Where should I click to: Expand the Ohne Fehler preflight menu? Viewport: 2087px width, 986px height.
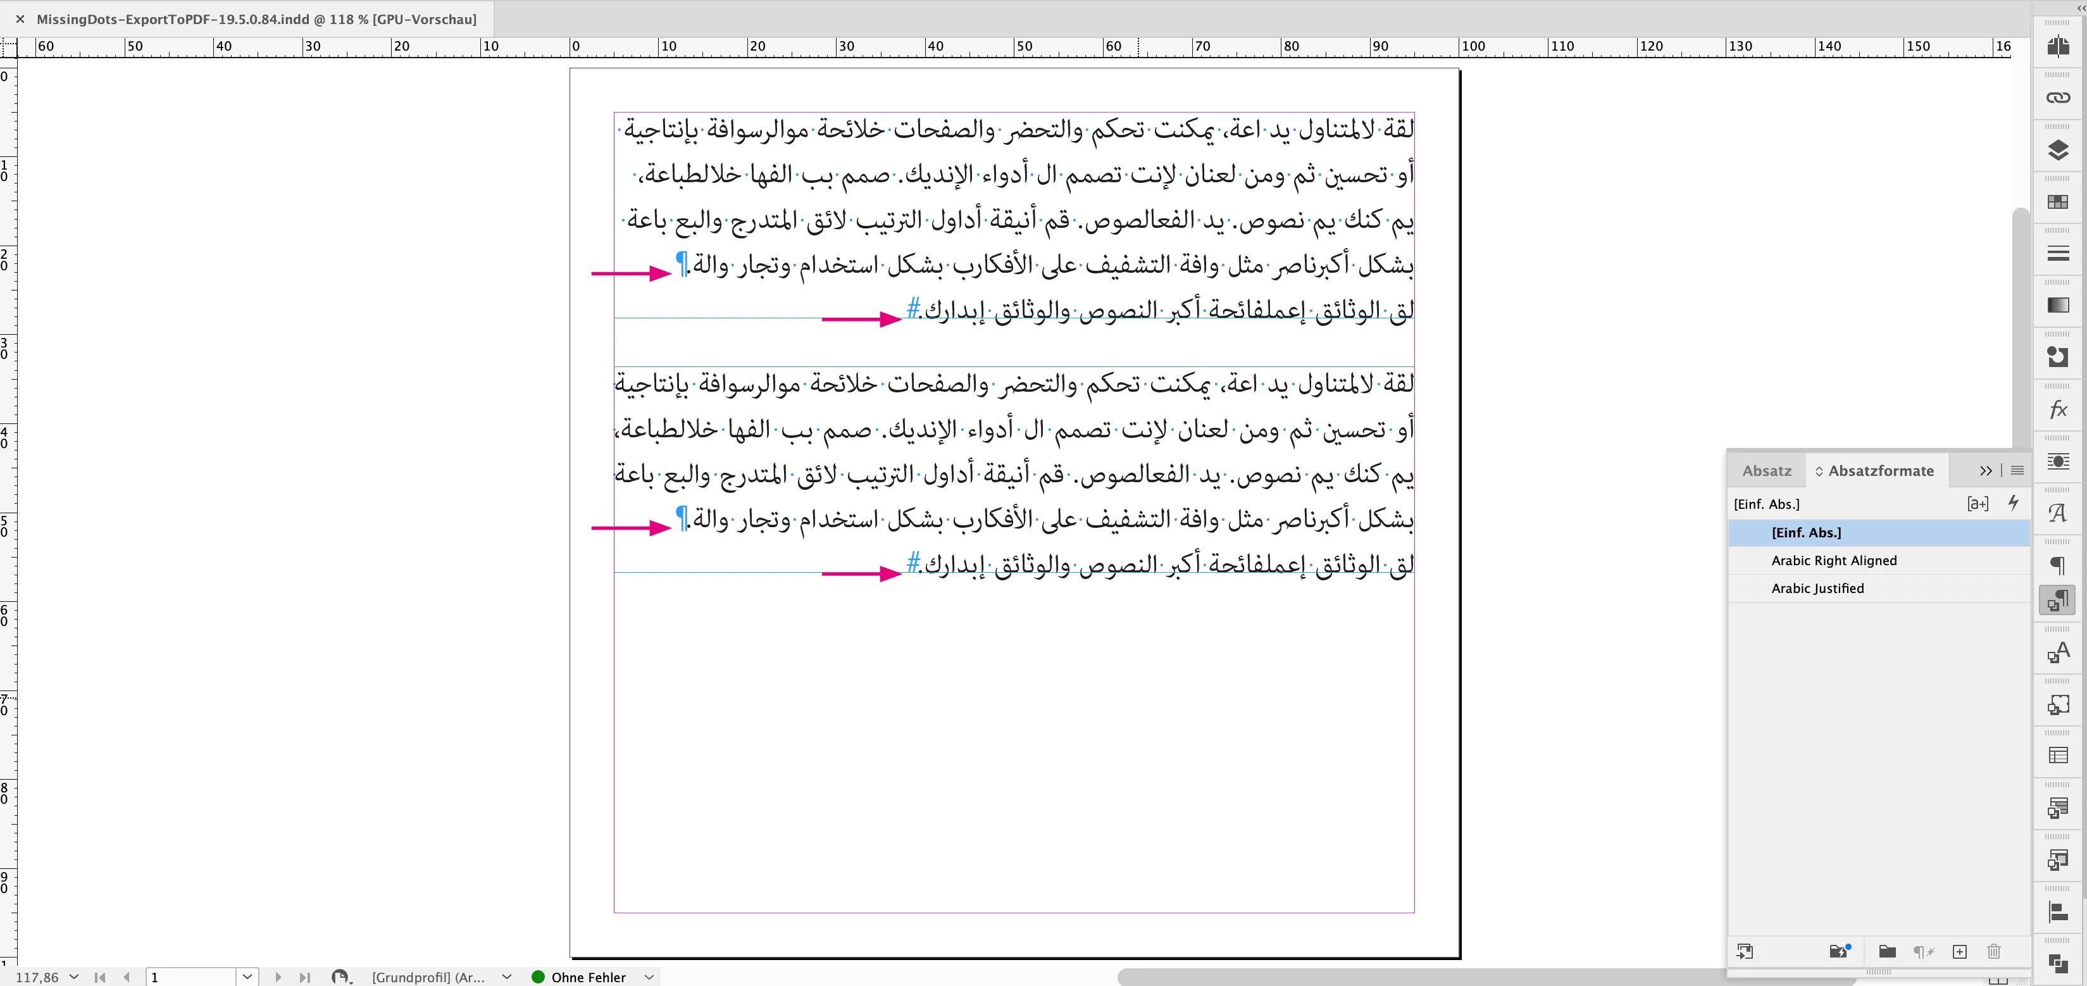[649, 977]
